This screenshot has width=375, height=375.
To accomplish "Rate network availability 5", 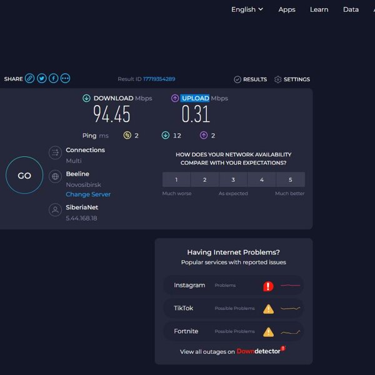I will coord(291,179).
